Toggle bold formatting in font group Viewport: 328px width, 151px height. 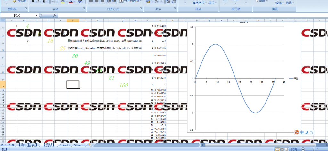pos(33,2)
